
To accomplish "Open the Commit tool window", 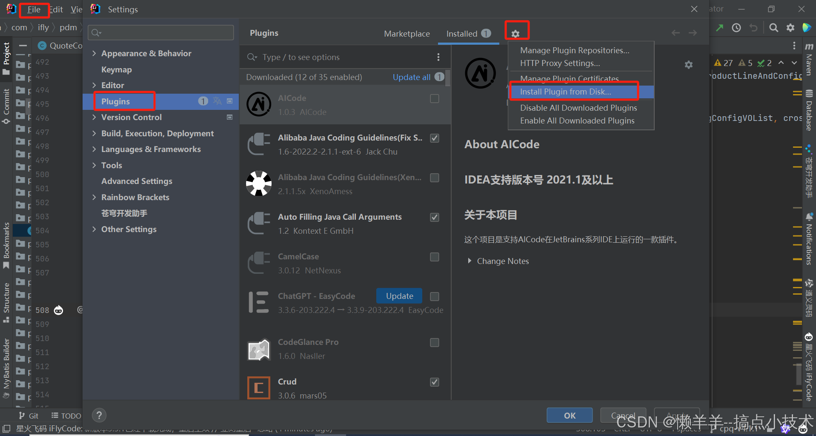I will [6, 106].
